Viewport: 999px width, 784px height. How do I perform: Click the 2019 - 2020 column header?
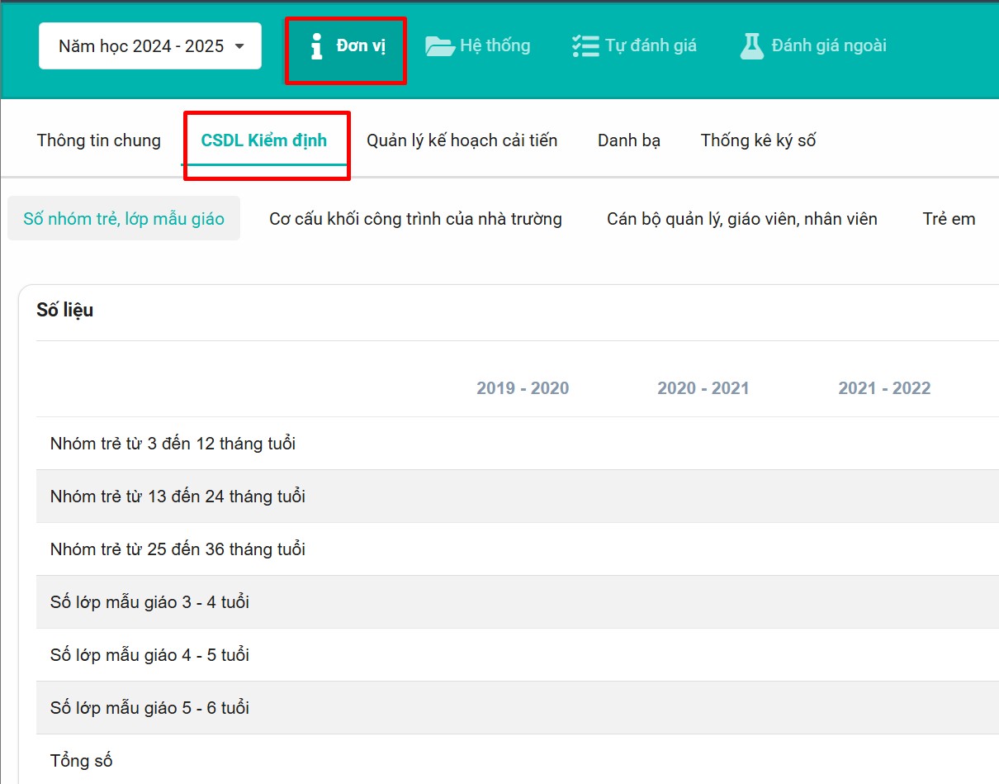point(523,388)
